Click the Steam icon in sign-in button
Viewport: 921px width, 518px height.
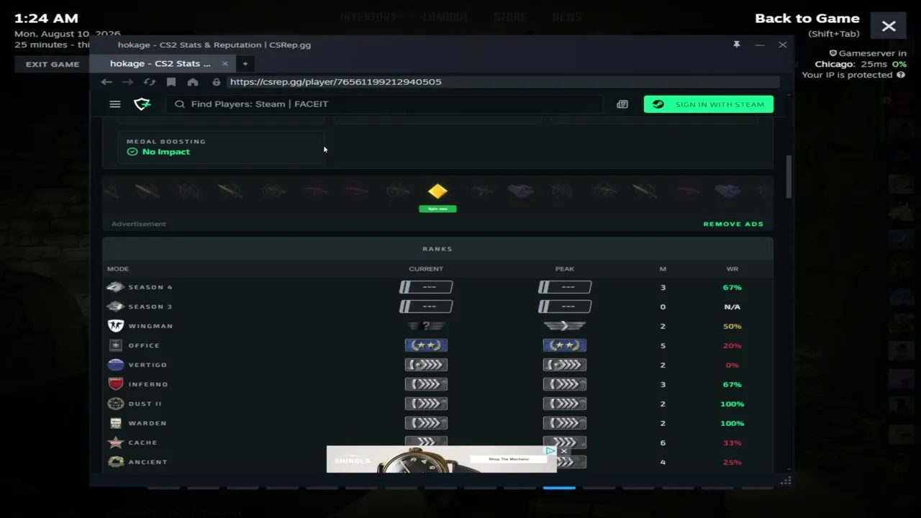click(x=658, y=104)
